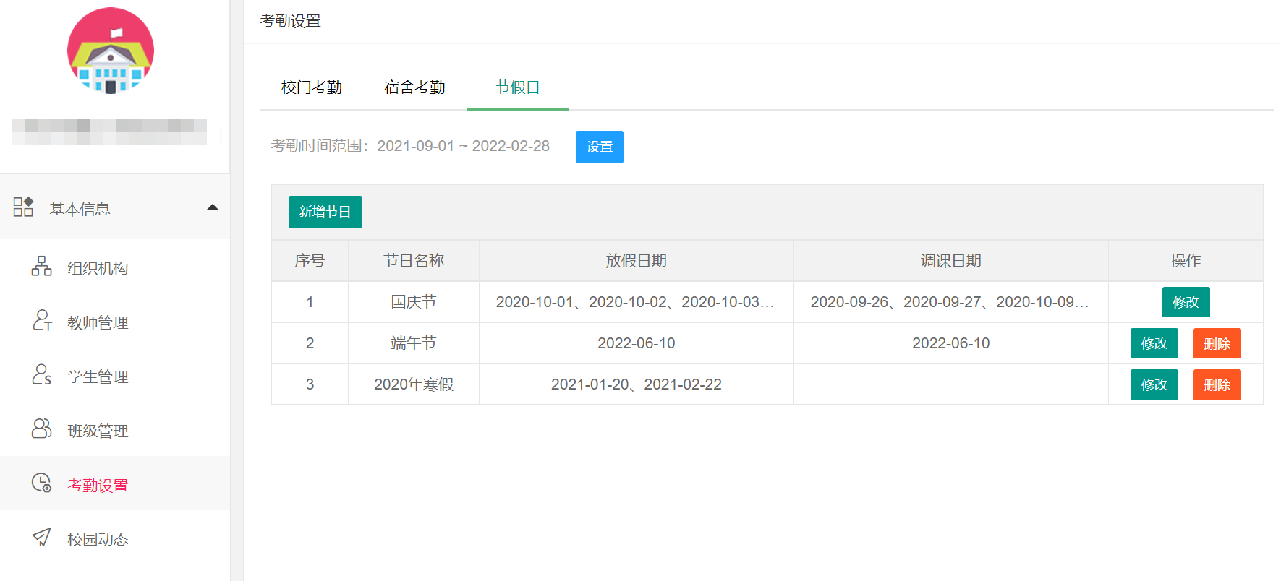
Task: Click 修改 for the 2020年寒假 row
Action: 1154,384
